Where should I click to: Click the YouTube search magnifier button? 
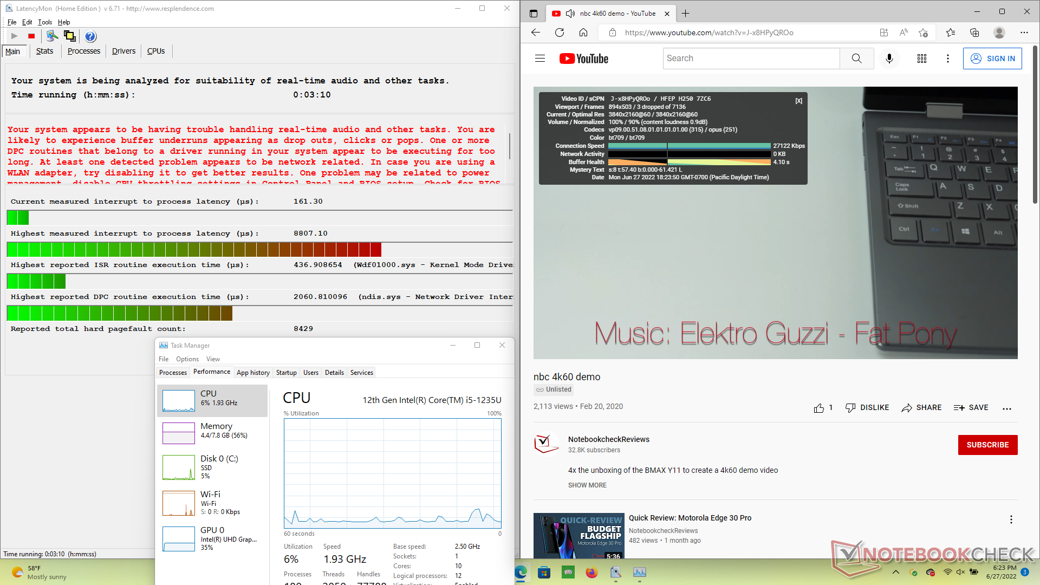pyautogui.click(x=856, y=58)
